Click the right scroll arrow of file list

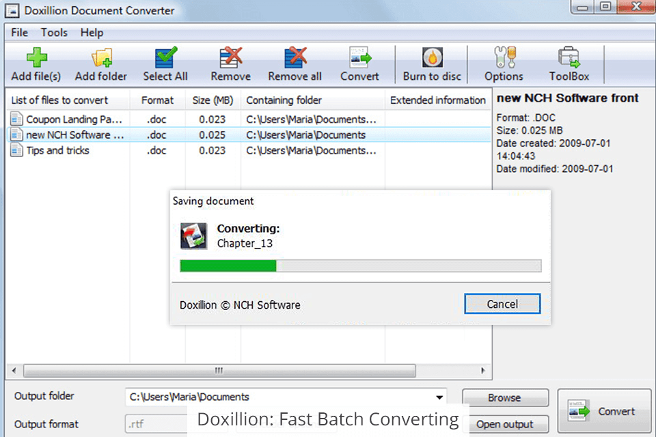point(483,371)
